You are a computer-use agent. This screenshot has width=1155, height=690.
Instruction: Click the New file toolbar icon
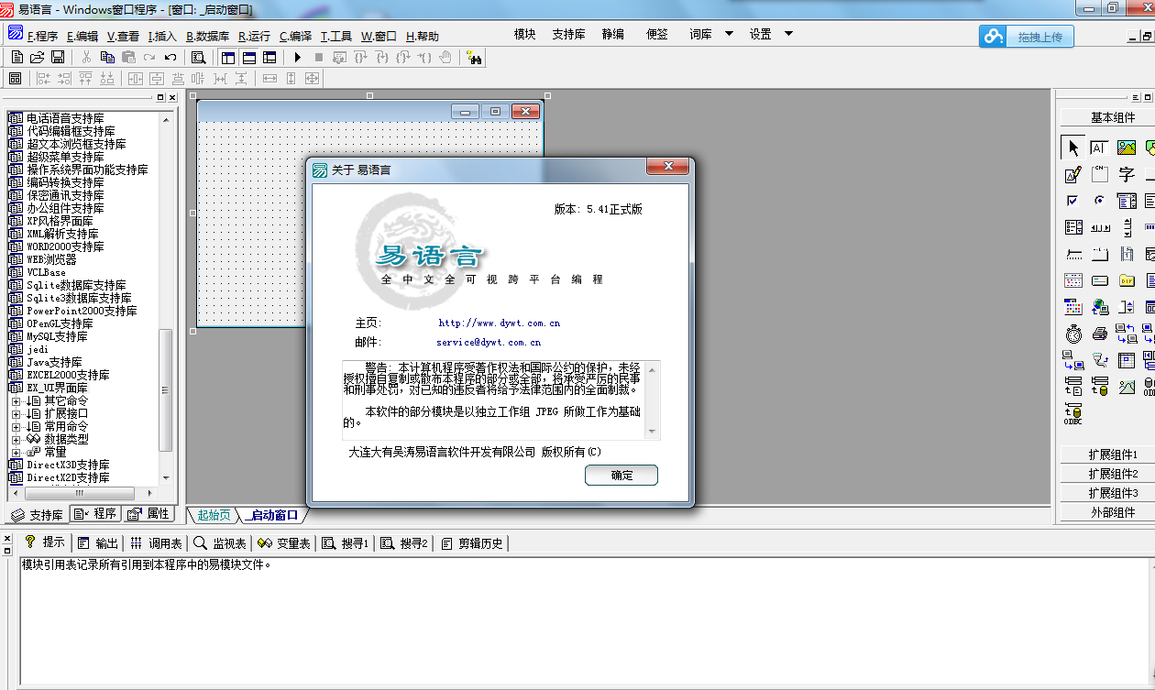coord(17,57)
